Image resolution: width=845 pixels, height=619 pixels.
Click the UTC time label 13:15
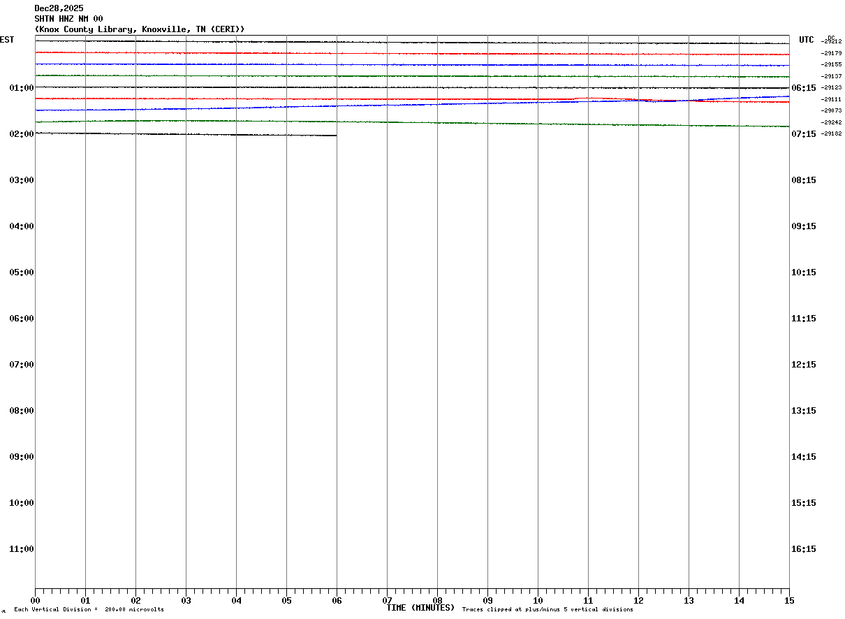804,411
